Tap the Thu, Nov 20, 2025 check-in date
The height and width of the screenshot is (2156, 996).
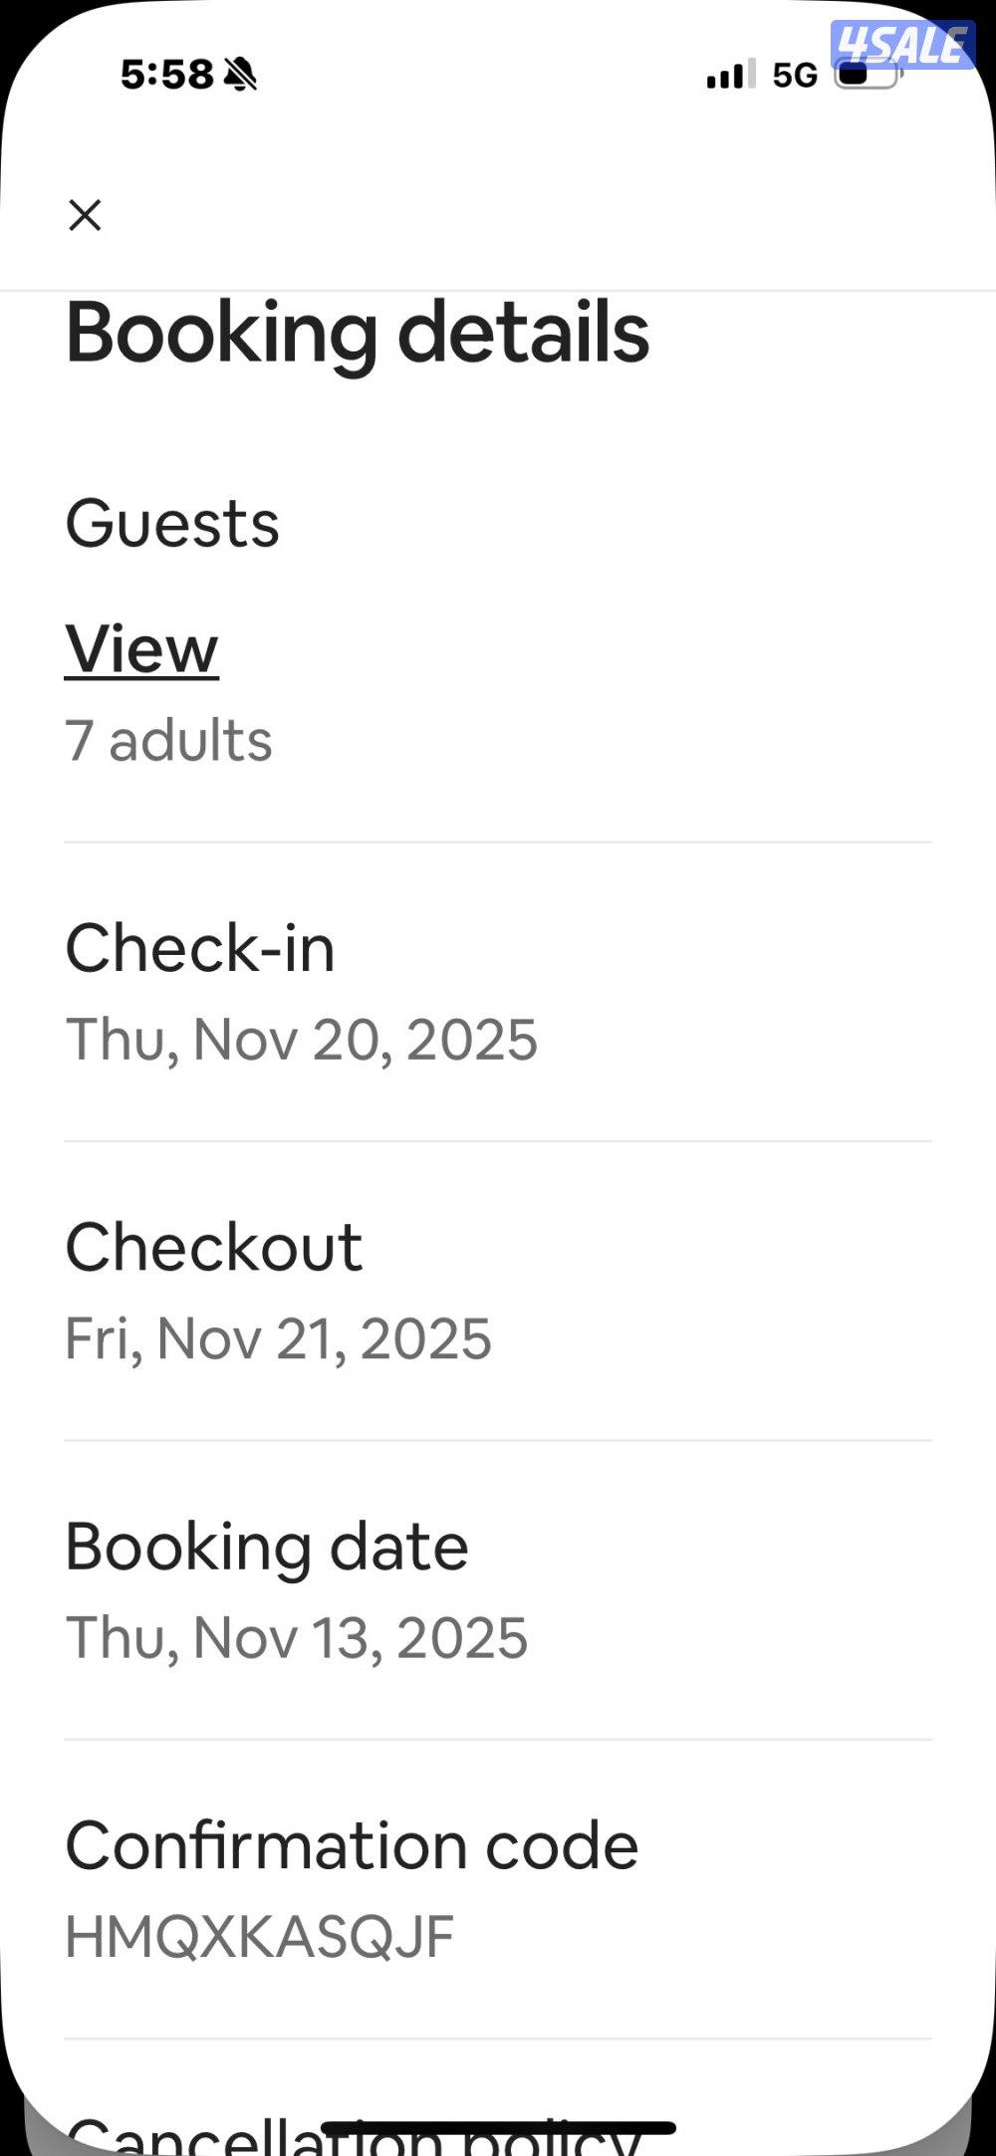[x=301, y=1040]
